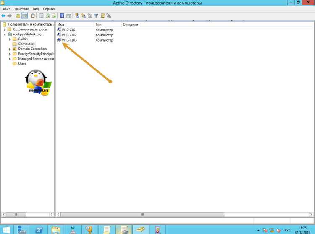This screenshot has height=234, width=315.
Task: Open the Действие menu
Action: click(22, 9)
